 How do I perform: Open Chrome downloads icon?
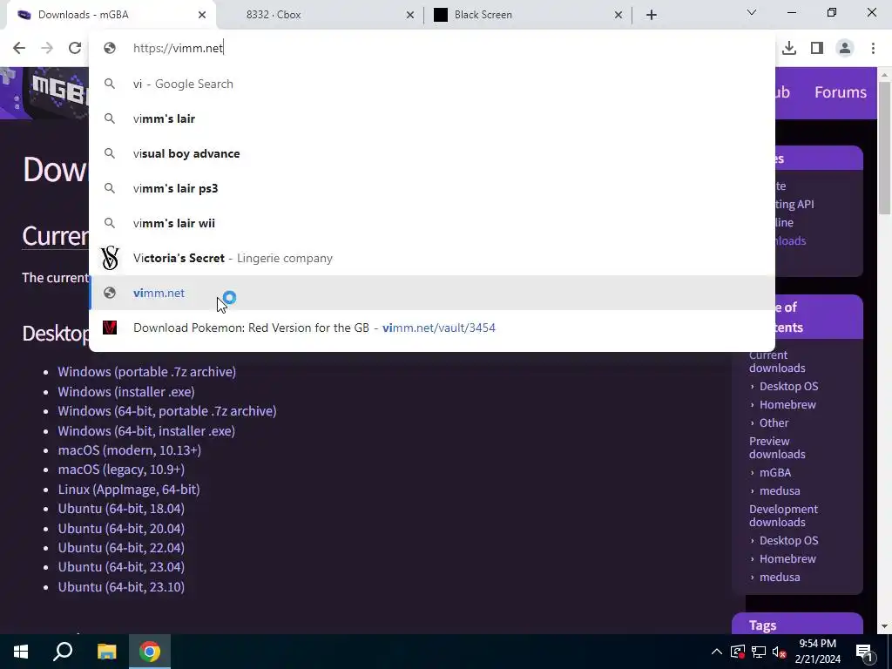(x=789, y=48)
